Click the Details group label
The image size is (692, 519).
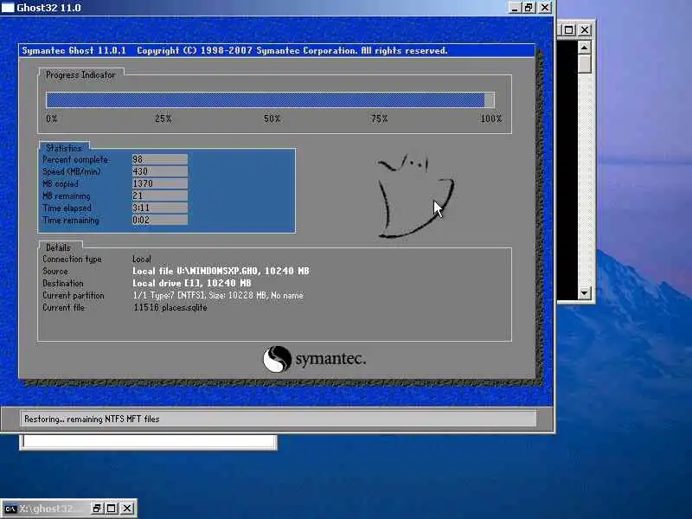(58, 247)
